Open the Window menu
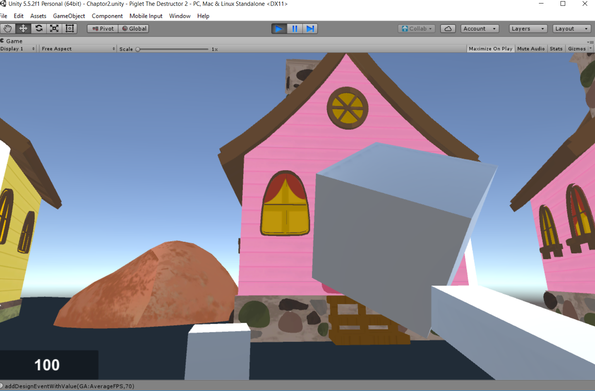Viewport: 595px width, 391px height. [x=180, y=16]
